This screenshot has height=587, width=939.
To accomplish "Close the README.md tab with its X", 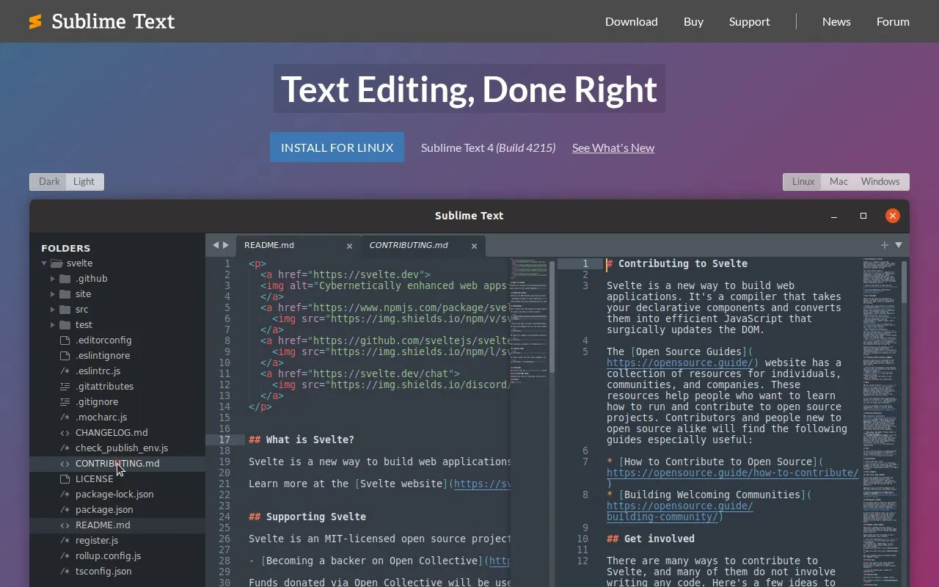I will click(349, 246).
